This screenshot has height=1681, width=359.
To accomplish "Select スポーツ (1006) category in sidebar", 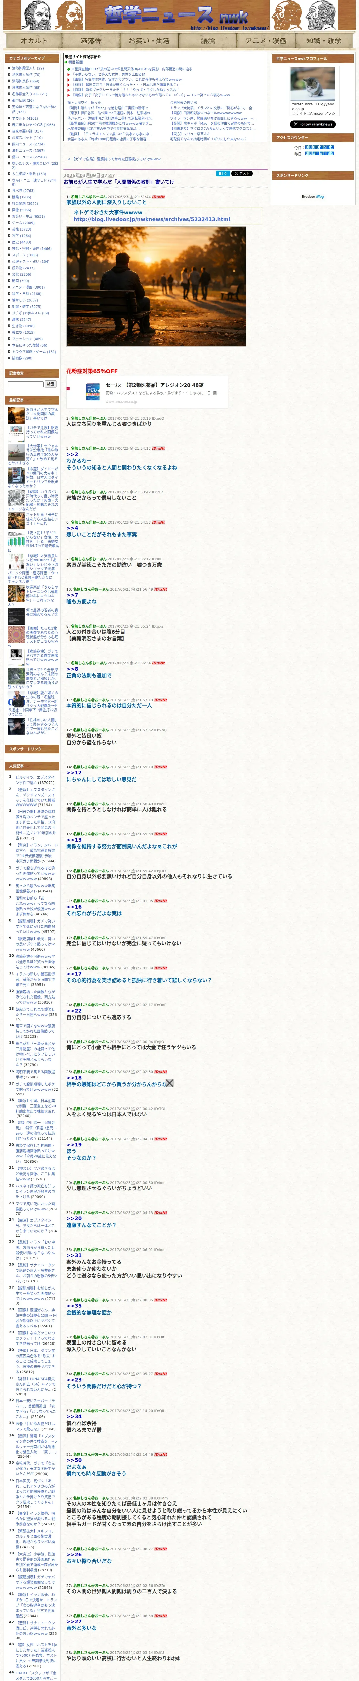I will point(25,255).
